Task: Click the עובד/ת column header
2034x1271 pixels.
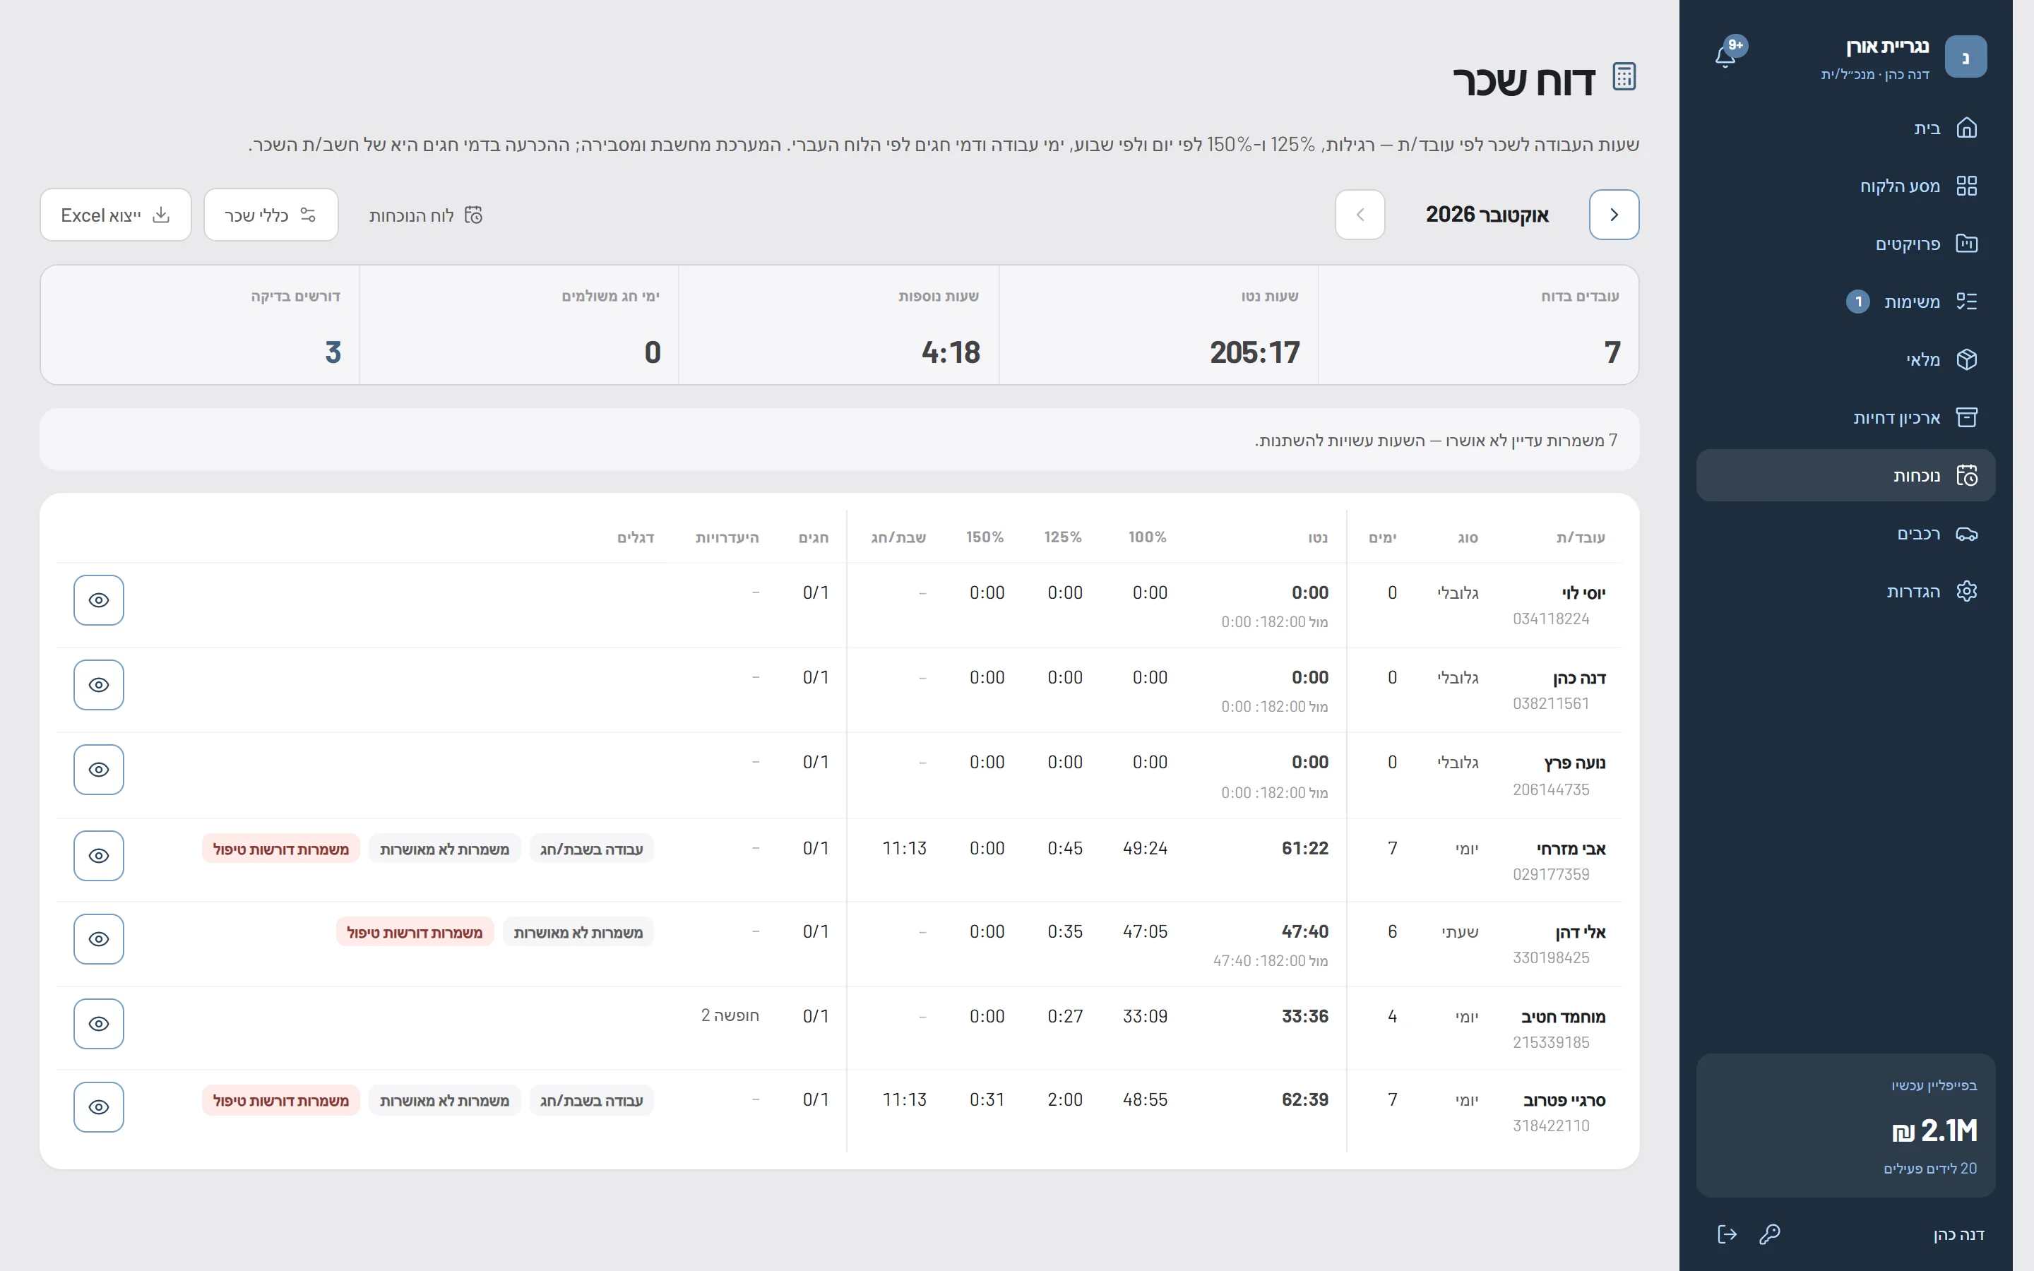Action: pos(1580,538)
